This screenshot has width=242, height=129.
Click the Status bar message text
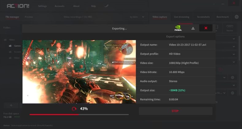click(32, 126)
